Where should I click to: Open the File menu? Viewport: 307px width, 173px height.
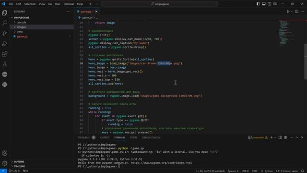pyautogui.click(x=11, y=4)
